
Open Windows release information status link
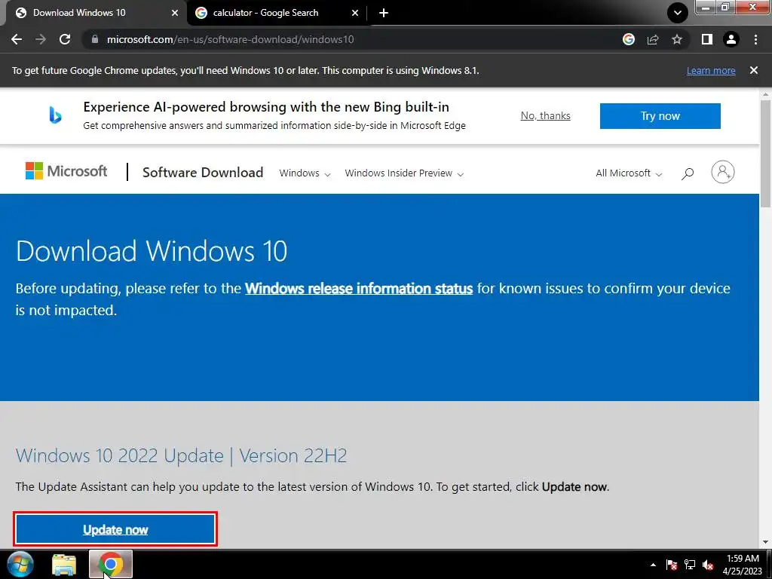click(x=359, y=289)
